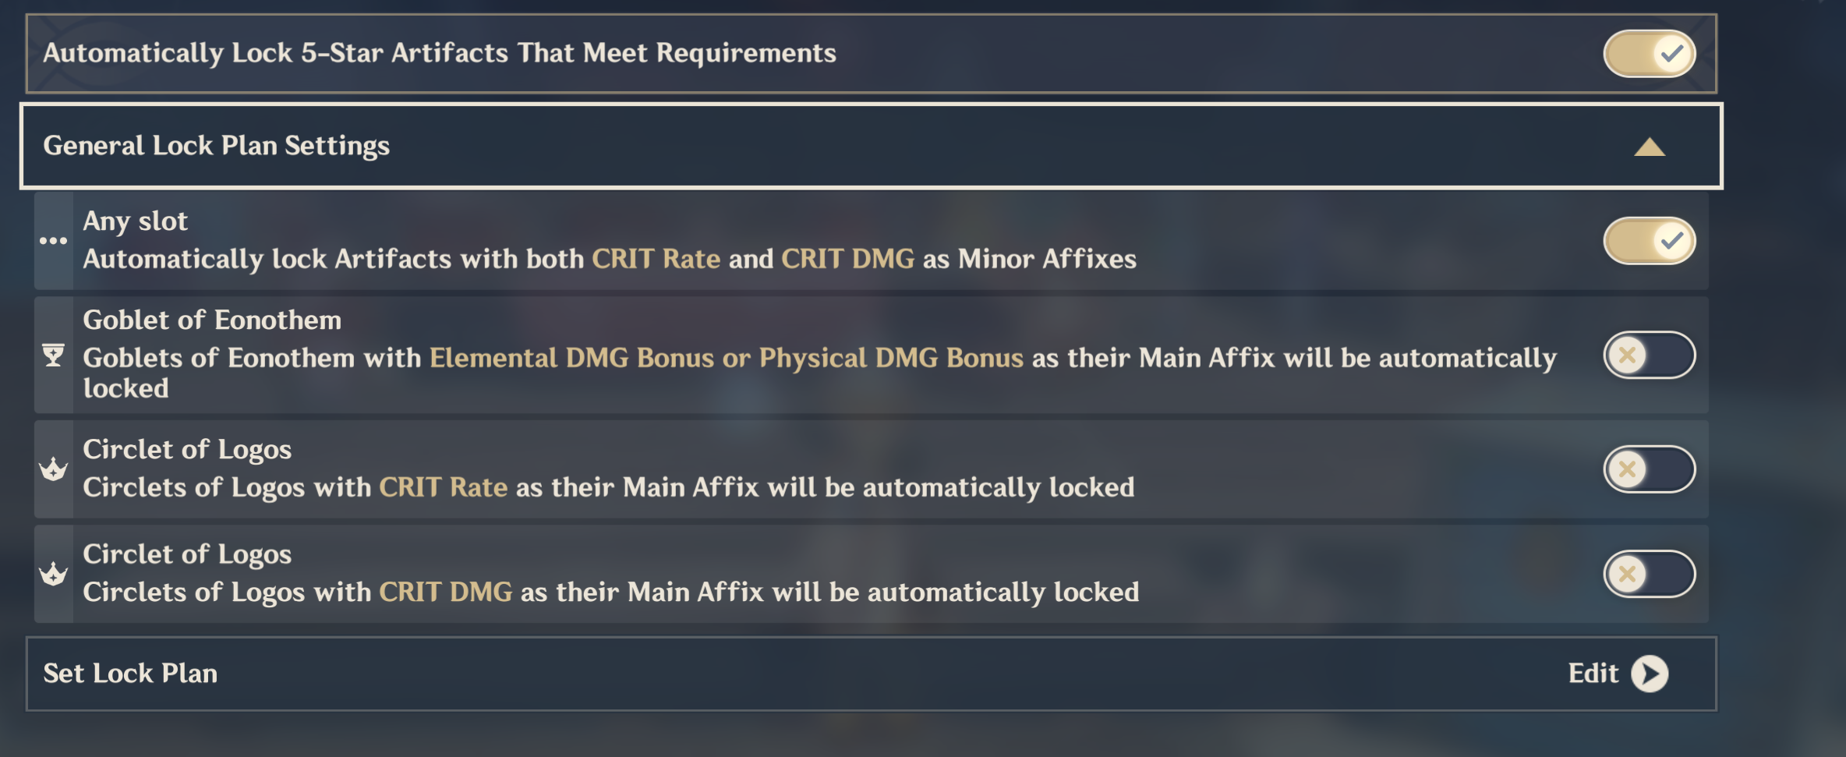This screenshot has height=757, width=1846.
Task: Select the Any slot rule row text
Action: coord(610,240)
